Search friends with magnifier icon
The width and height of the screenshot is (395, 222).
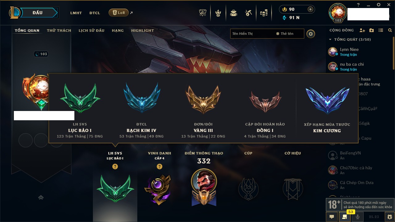tap(390, 30)
